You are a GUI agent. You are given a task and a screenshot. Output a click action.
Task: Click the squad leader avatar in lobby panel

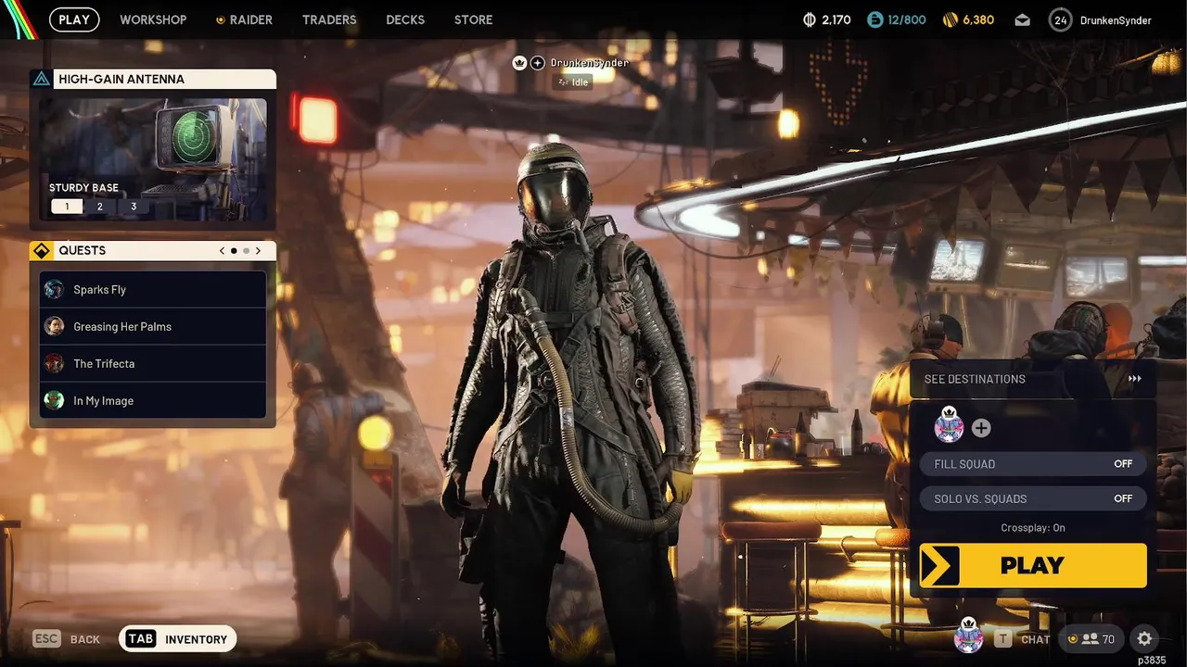pyautogui.click(x=949, y=425)
